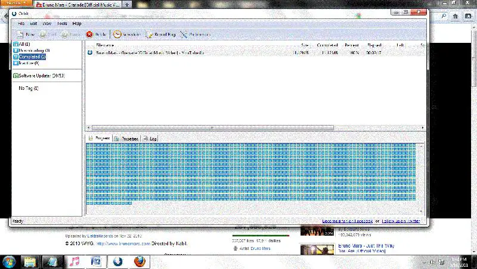
Task: Click the red Delete toolbar icon
Action: [x=89, y=35]
